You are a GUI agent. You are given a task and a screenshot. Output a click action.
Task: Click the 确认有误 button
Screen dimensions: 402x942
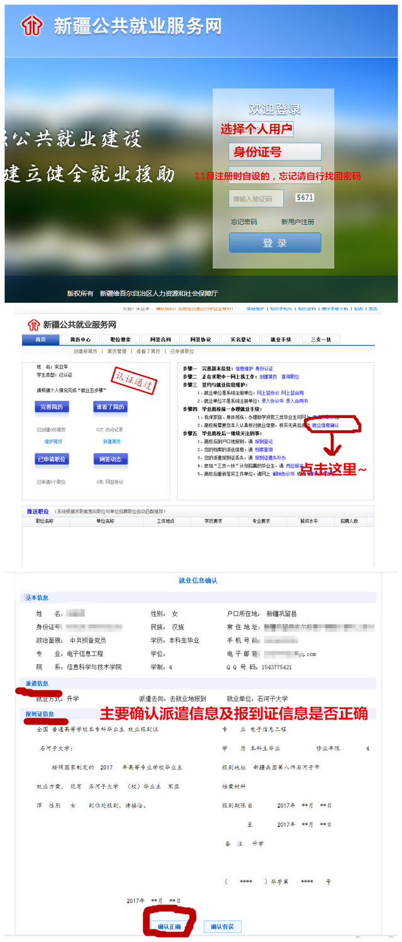[222, 927]
